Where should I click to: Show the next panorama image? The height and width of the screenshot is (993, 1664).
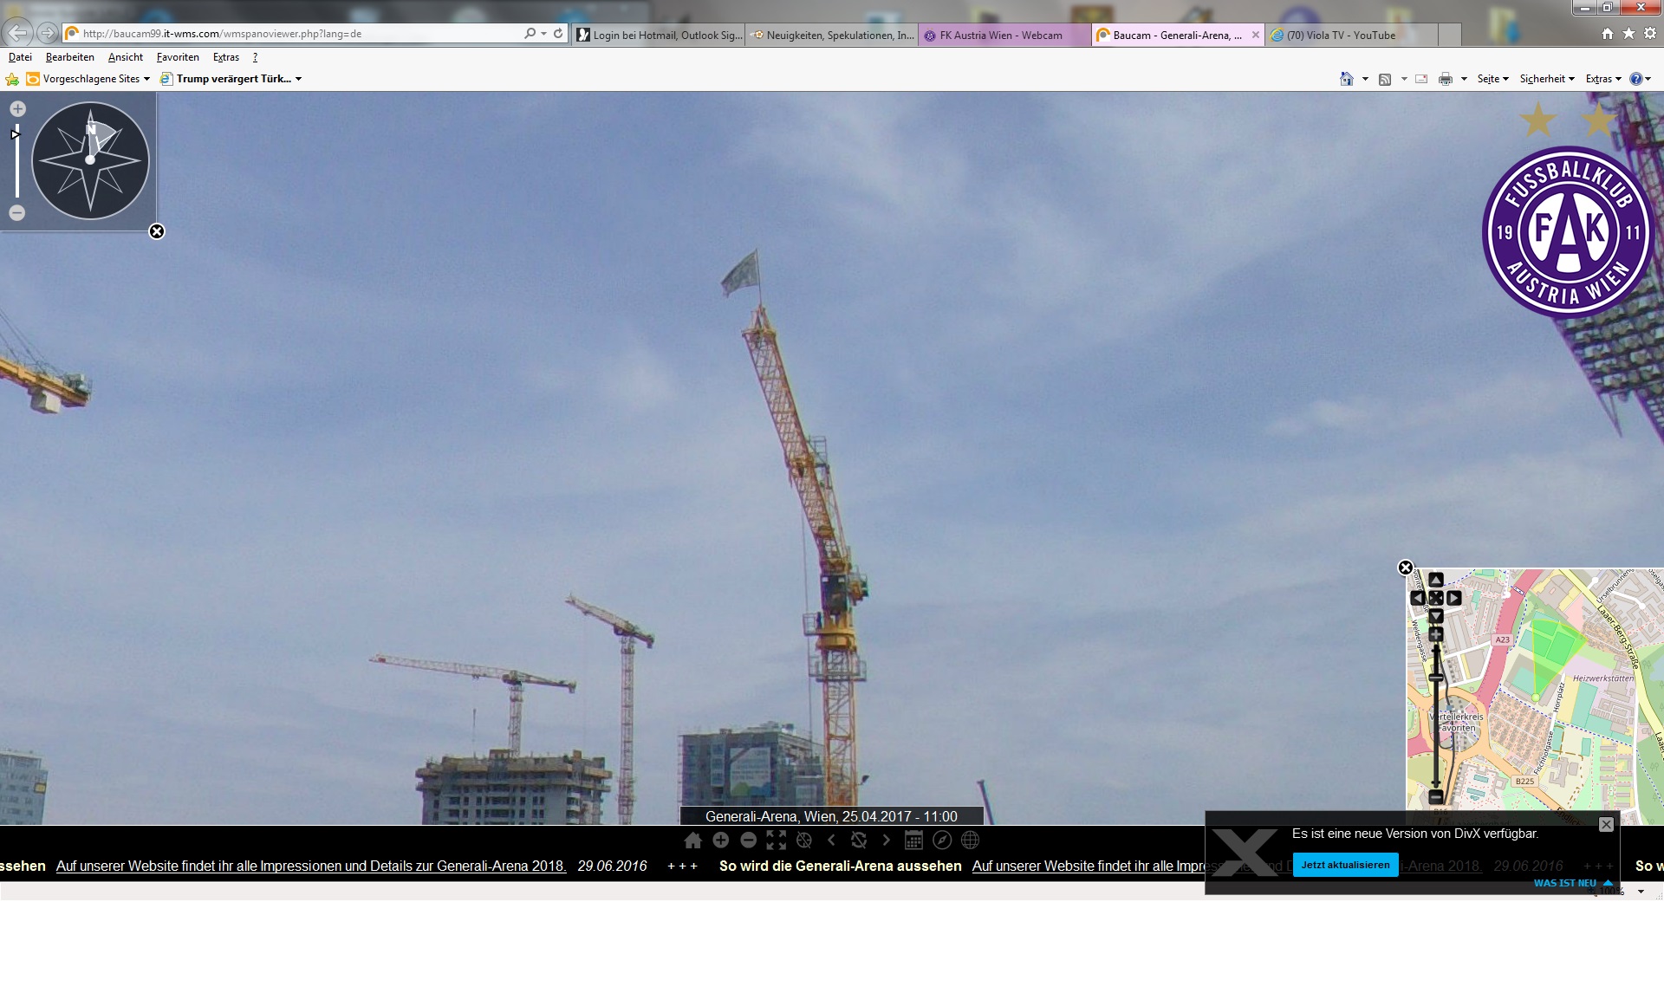(x=886, y=840)
